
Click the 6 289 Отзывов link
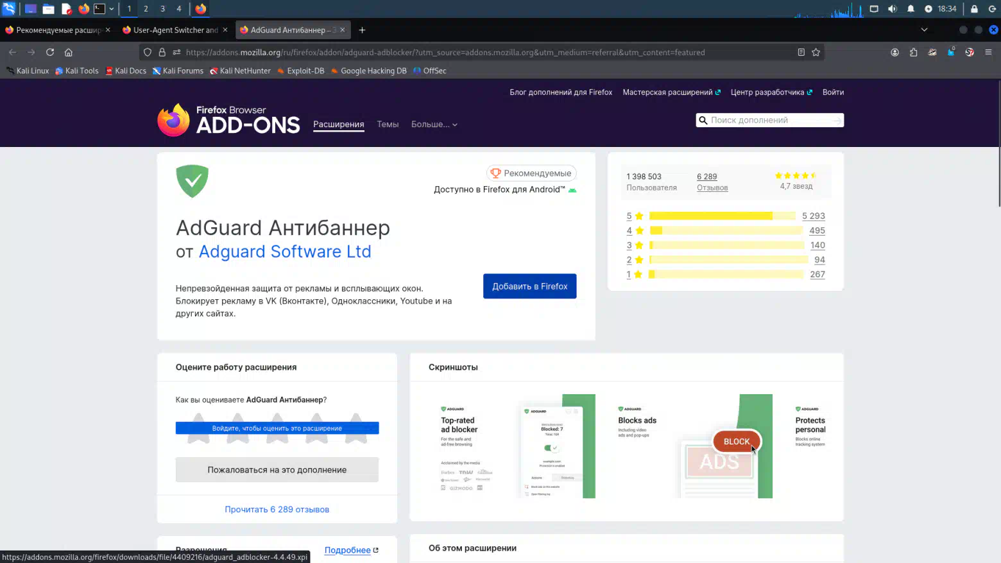(x=712, y=182)
